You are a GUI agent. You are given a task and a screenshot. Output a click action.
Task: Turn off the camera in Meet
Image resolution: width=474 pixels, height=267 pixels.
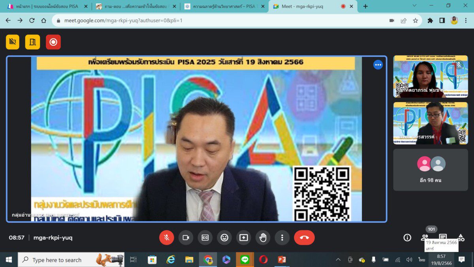click(x=186, y=237)
